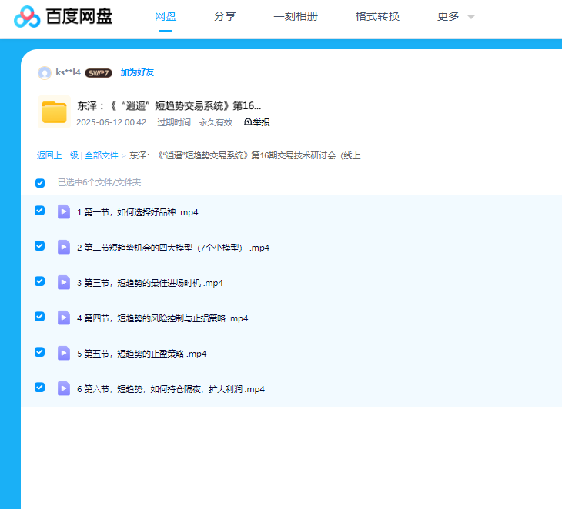Open the 一刻相册 tab
Viewport: 562px width, 509px height.
pyautogui.click(x=296, y=17)
